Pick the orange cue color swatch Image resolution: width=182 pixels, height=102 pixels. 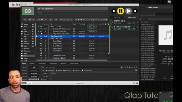pos(130,67)
